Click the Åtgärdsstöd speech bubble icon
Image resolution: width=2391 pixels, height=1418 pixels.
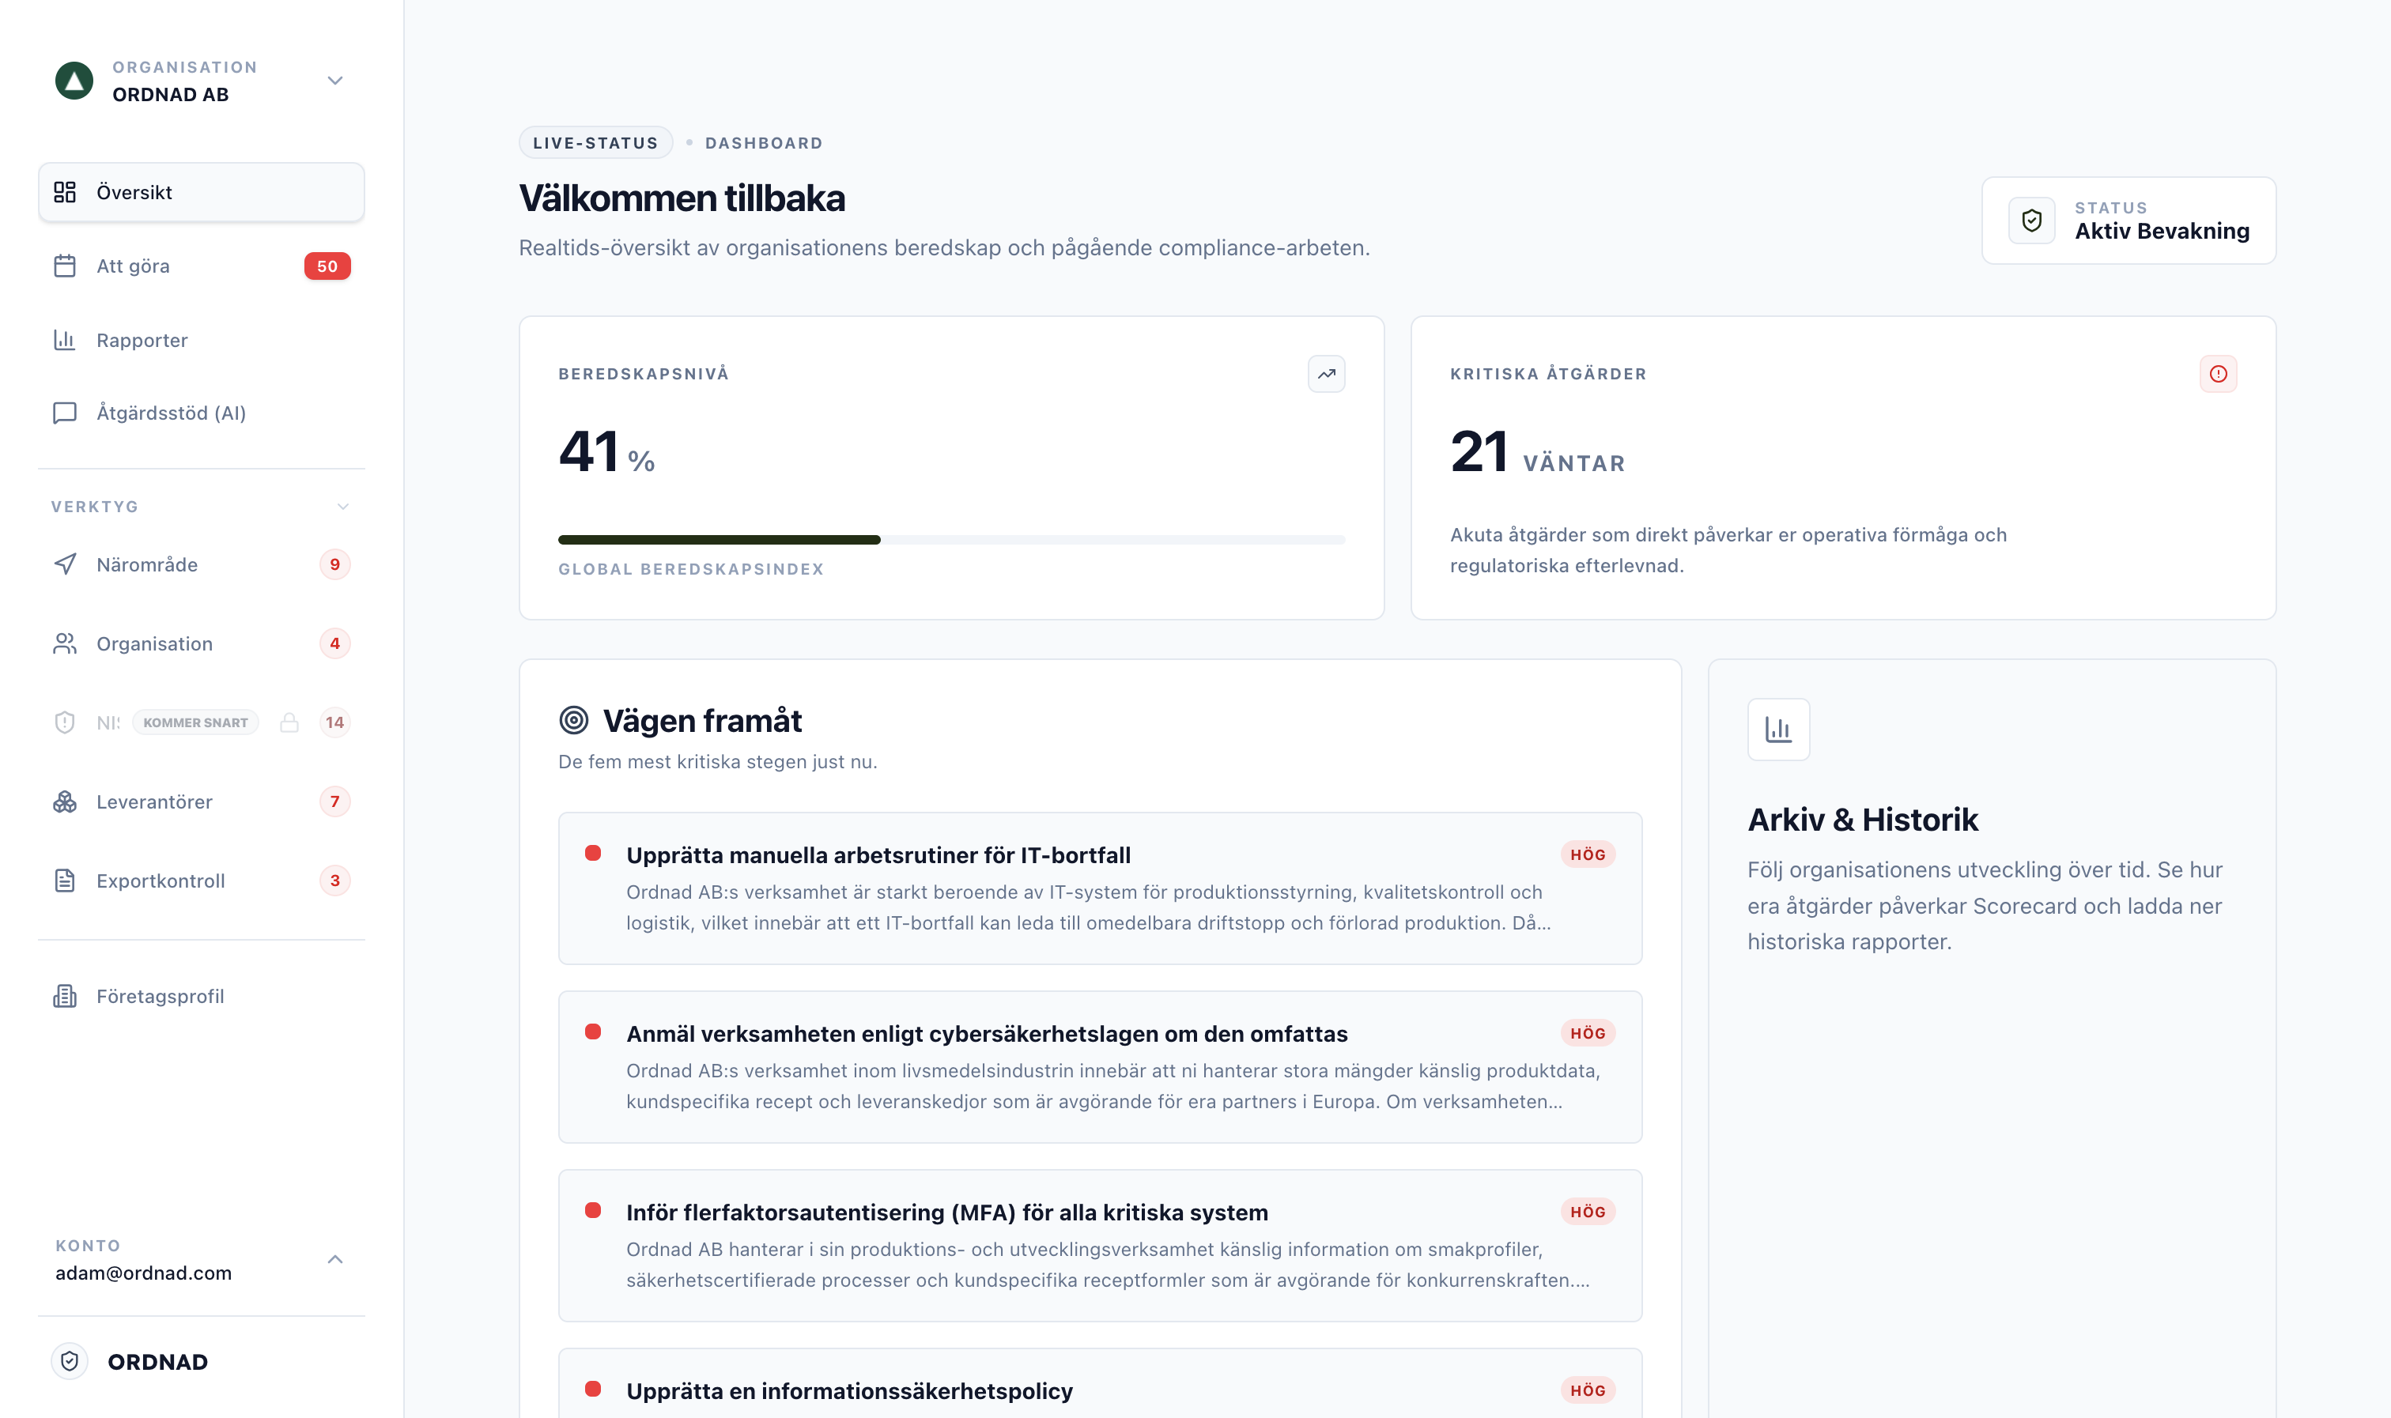(65, 413)
